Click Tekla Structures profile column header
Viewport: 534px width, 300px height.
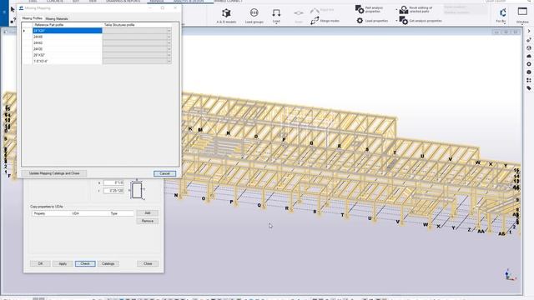coord(136,25)
